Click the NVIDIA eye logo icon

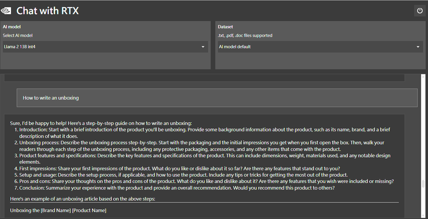click(x=5, y=11)
